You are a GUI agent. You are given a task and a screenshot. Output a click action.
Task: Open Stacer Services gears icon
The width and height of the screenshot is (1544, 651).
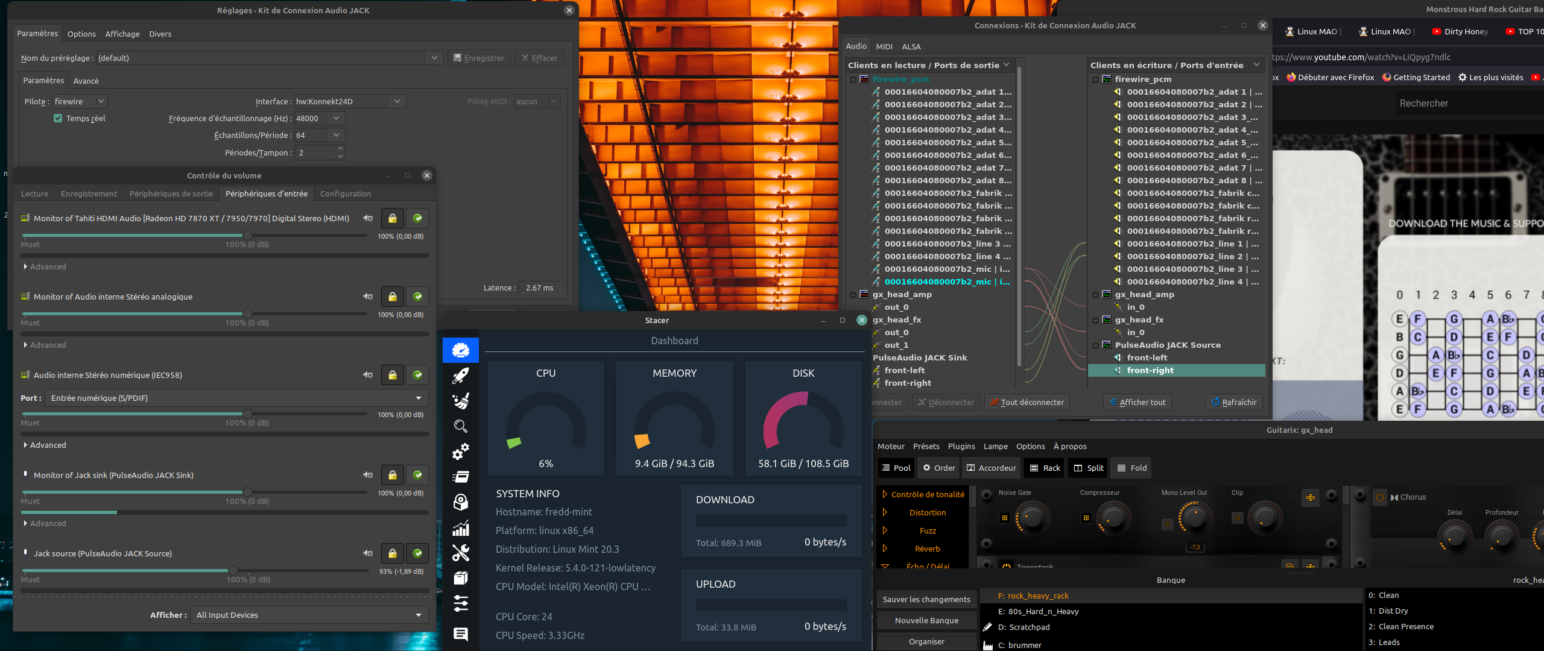460,451
